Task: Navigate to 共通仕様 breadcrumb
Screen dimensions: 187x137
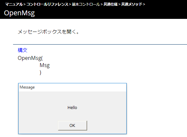Action: [x=111, y=4]
